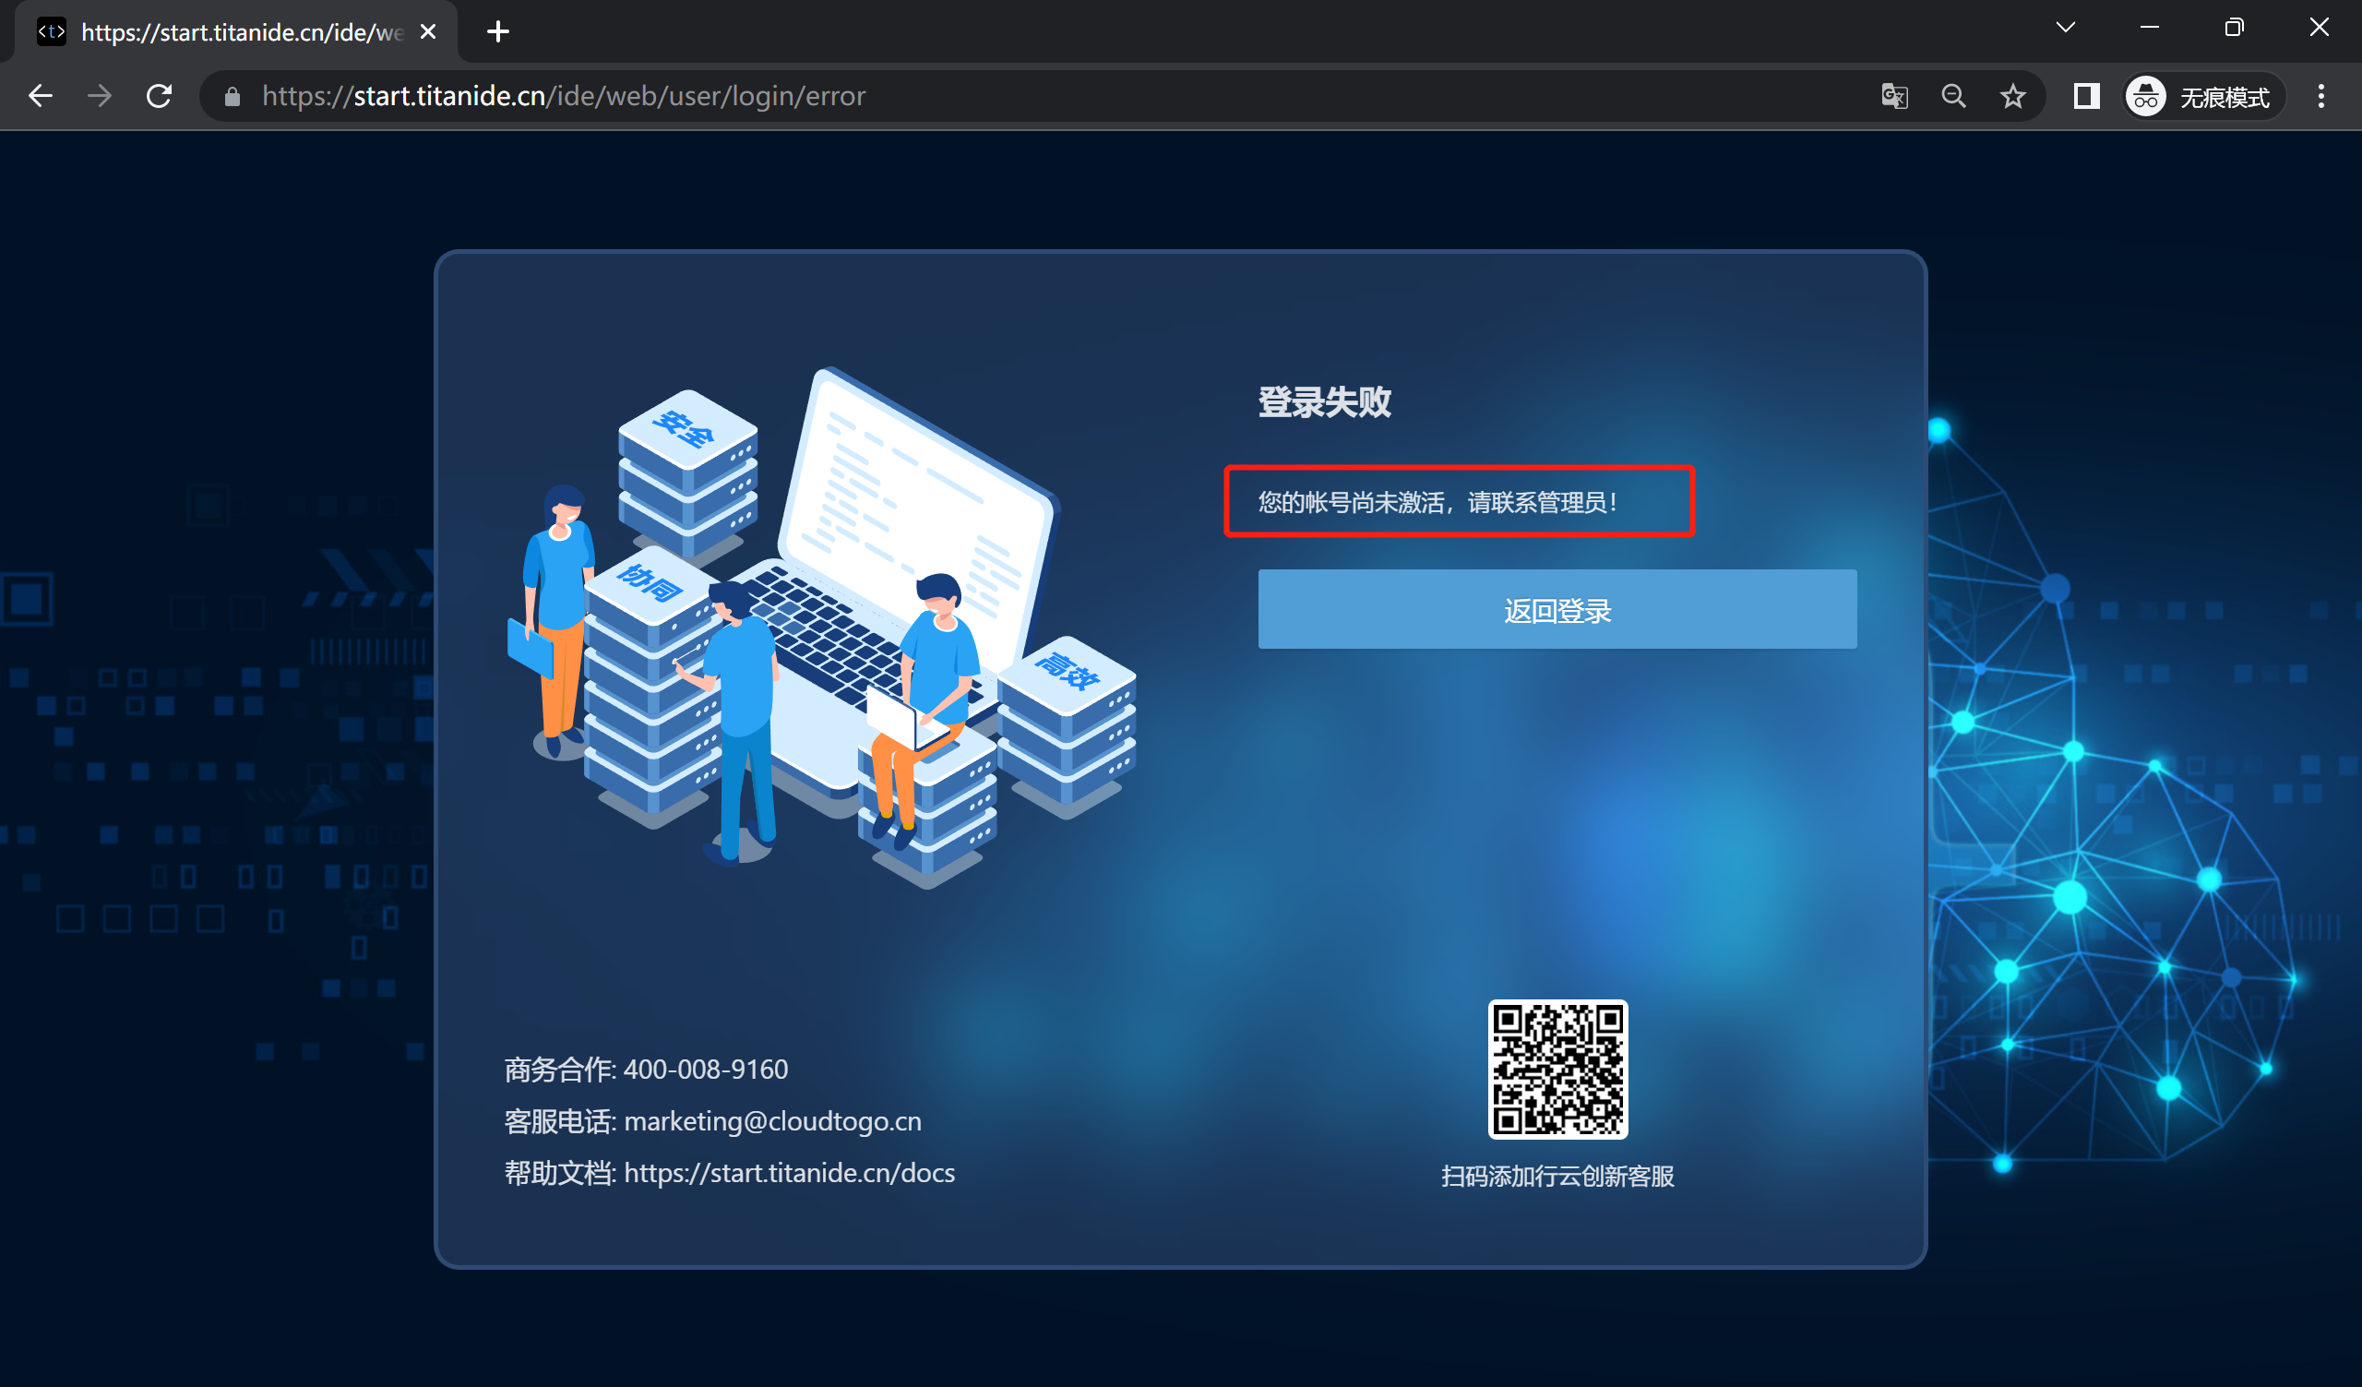The height and width of the screenshot is (1387, 2362).
Task: Expand the tab search chevron
Action: click(2065, 27)
